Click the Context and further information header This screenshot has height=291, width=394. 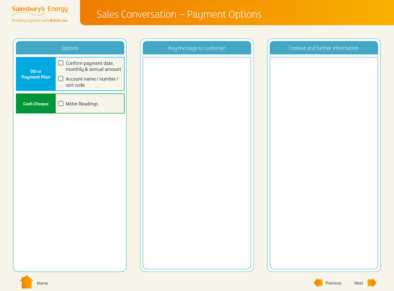pos(323,48)
